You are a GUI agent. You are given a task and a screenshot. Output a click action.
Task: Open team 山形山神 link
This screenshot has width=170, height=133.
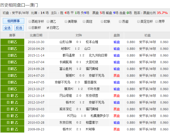66,42
